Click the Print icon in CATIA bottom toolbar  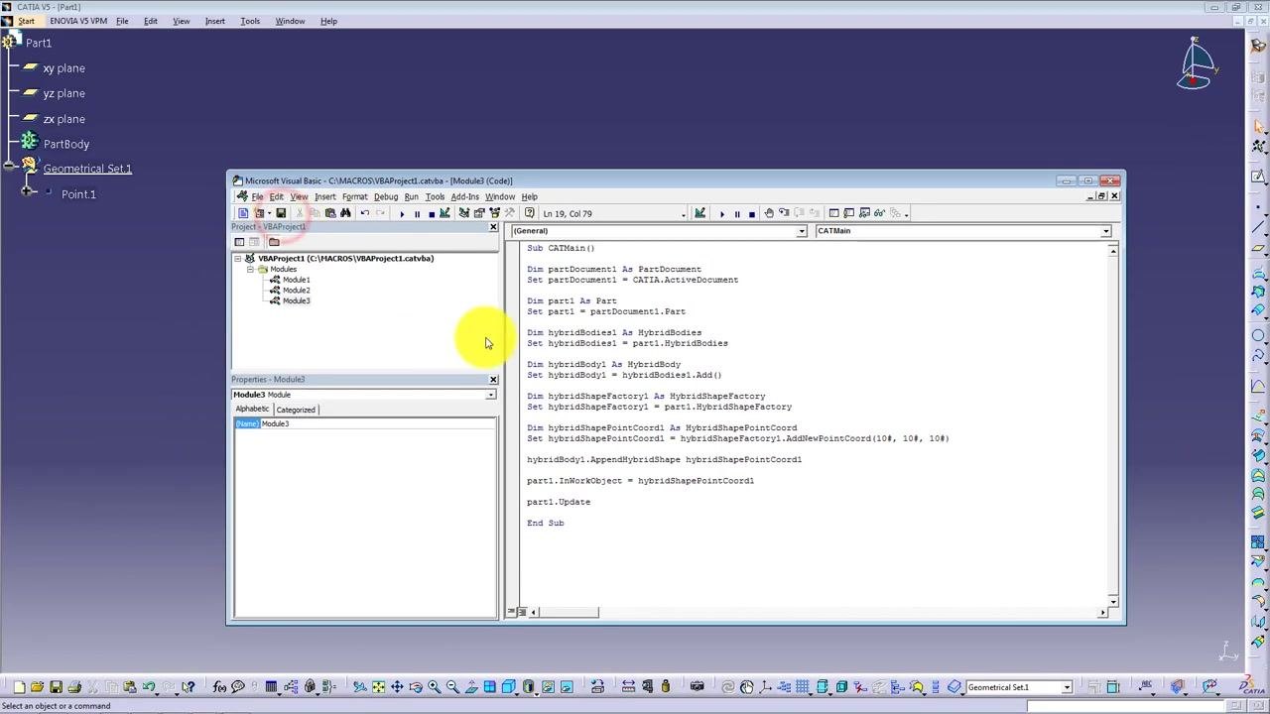tap(74, 687)
